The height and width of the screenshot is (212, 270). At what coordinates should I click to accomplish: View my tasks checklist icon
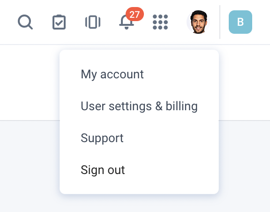point(59,22)
